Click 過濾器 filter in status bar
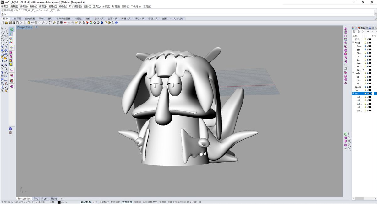This screenshot has height=204, width=377. tap(163, 202)
